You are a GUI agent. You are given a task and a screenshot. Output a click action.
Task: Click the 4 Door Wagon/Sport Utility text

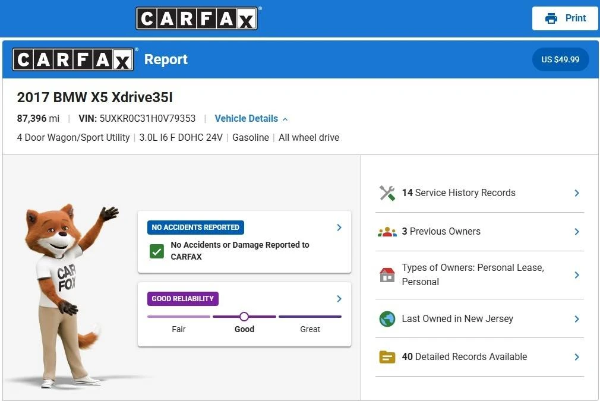point(73,138)
